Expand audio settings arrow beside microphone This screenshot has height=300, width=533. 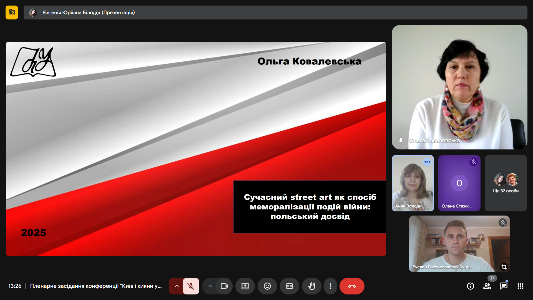coord(177,286)
